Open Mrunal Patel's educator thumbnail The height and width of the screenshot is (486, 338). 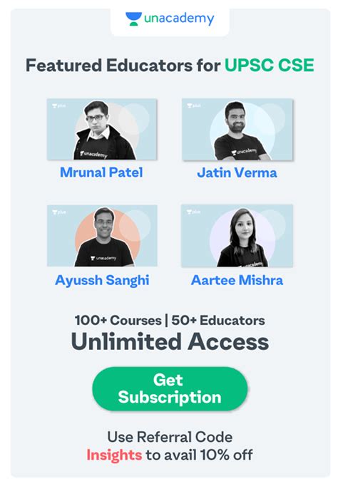pos(102,129)
